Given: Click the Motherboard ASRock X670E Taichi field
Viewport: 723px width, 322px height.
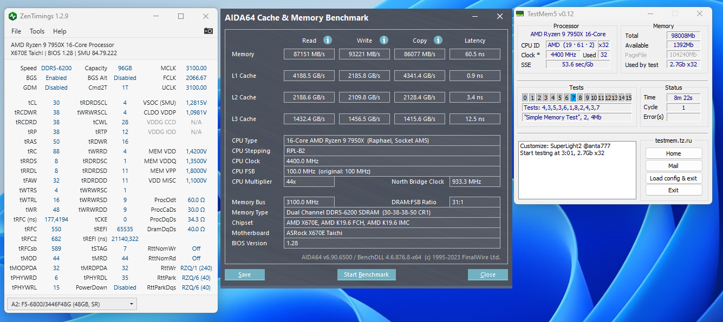Looking at the screenshot, I should [392, 233].
